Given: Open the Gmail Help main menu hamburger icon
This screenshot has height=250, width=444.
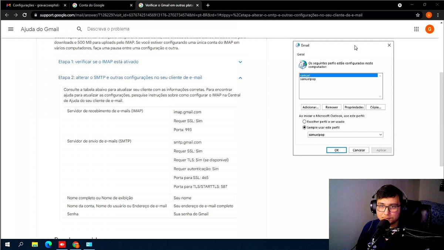Looking at the screenshot, I should coord(11,29).
